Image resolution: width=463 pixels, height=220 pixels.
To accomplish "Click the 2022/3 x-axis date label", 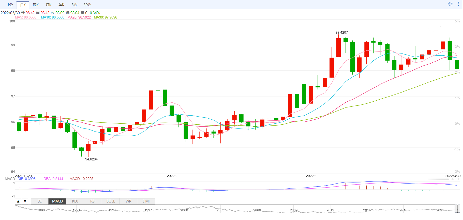I will pos(311,176).
